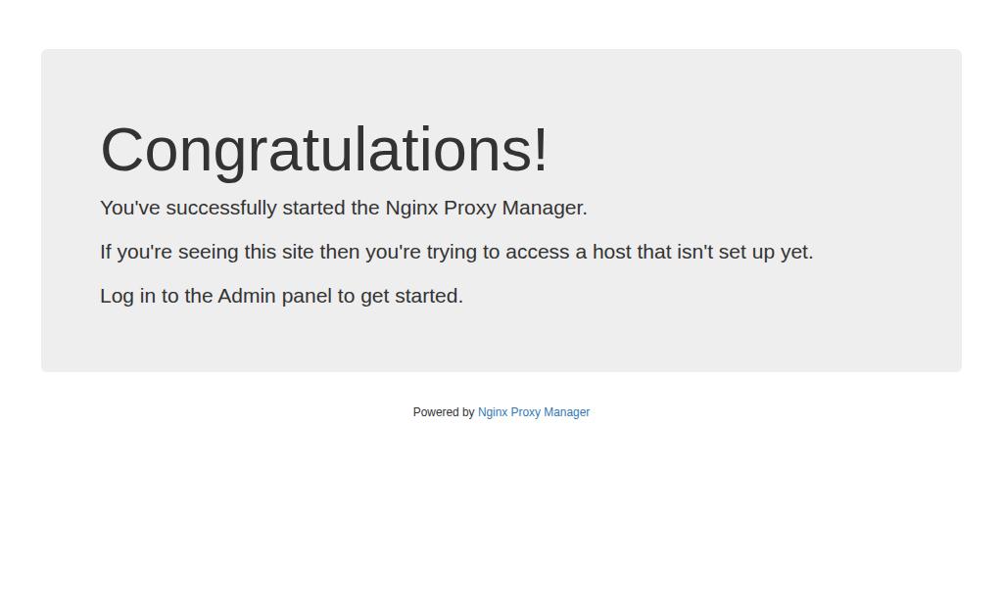Click the Congratulations! heading
Screen dimensions: 1003x616
tap(324, 150)
